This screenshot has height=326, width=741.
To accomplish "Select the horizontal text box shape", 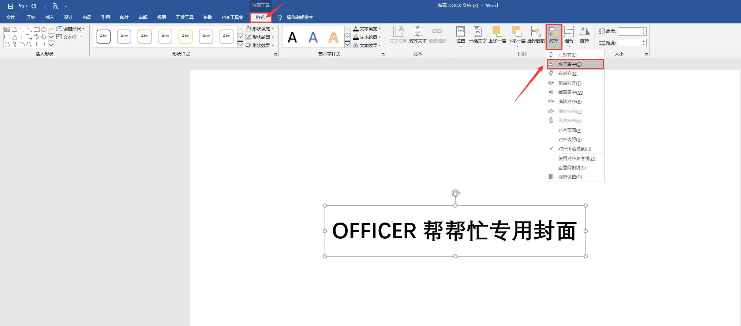I will click(x=7, y=29).
